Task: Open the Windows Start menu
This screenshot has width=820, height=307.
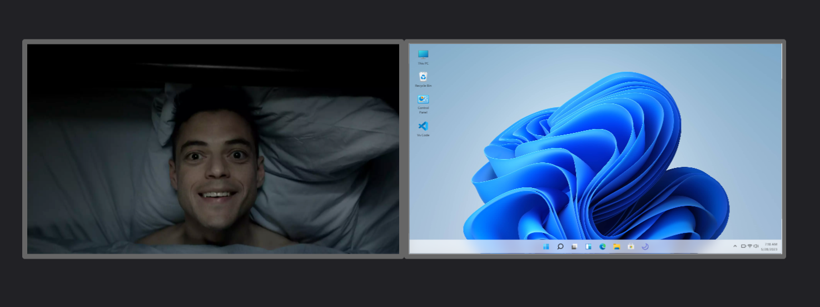Action: pos(546,246)
